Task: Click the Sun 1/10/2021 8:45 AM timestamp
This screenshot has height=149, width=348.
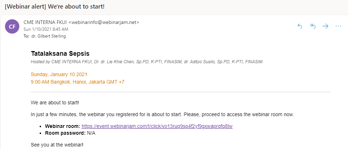Action: pyautogui.click(x=46, y=29)
